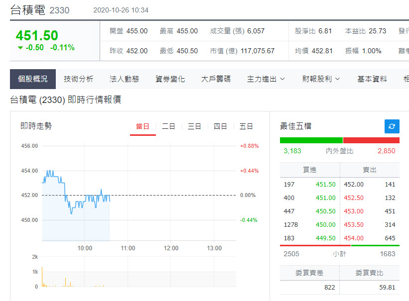Viewport: 409px width, 301px height.
Task: Click the 市值 value 117,075.67
Action: point(258,51)
